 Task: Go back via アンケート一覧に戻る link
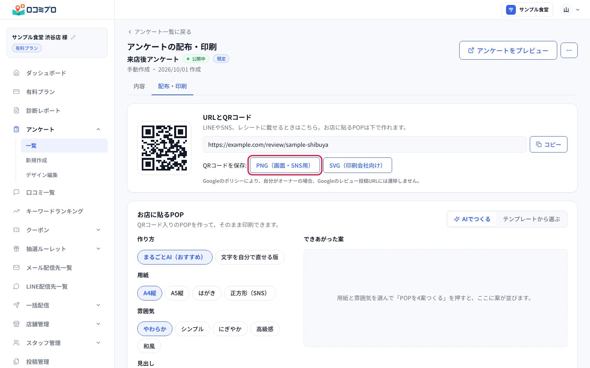tap(159, 32)
